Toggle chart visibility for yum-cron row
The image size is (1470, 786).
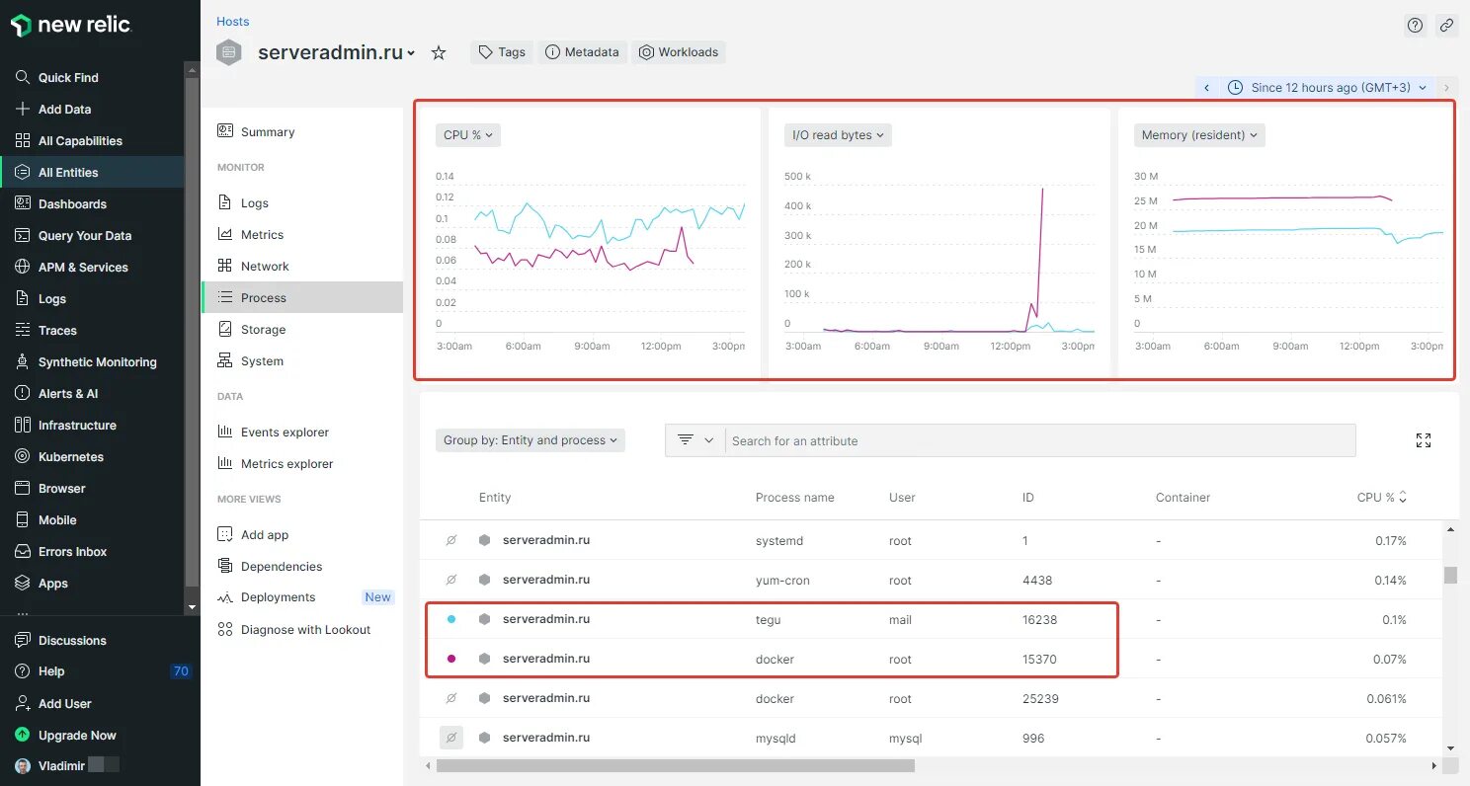(451, 580)
